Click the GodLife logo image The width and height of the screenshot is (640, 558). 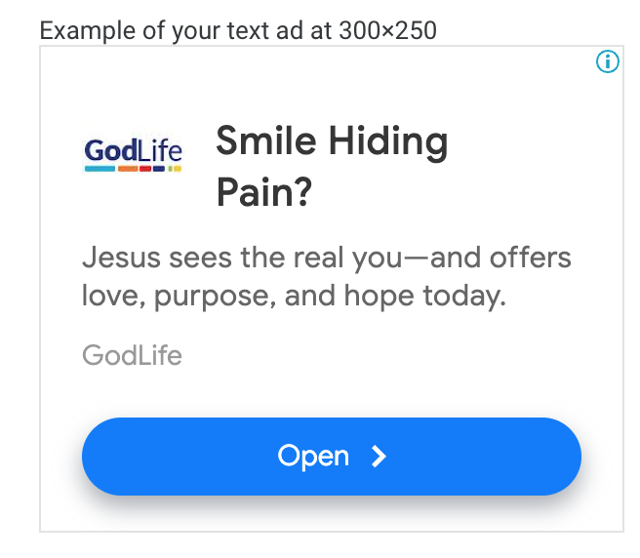133,154
